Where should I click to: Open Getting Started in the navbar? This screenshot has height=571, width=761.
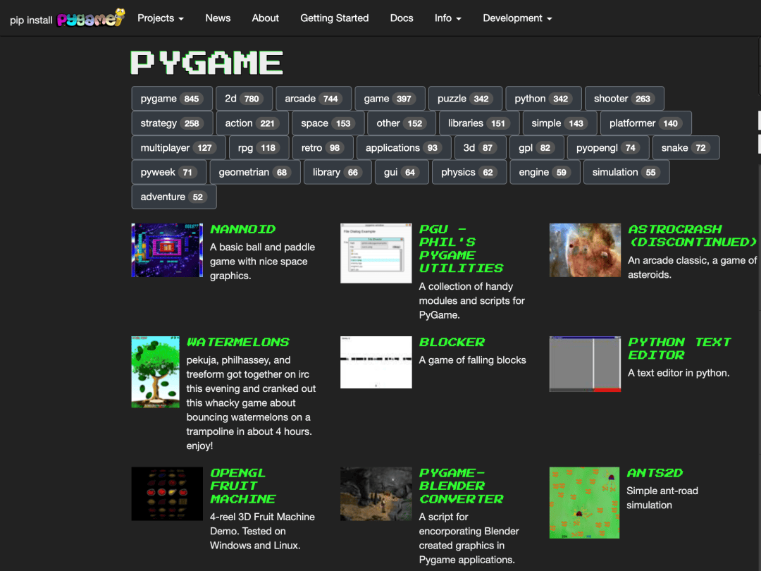335,18
